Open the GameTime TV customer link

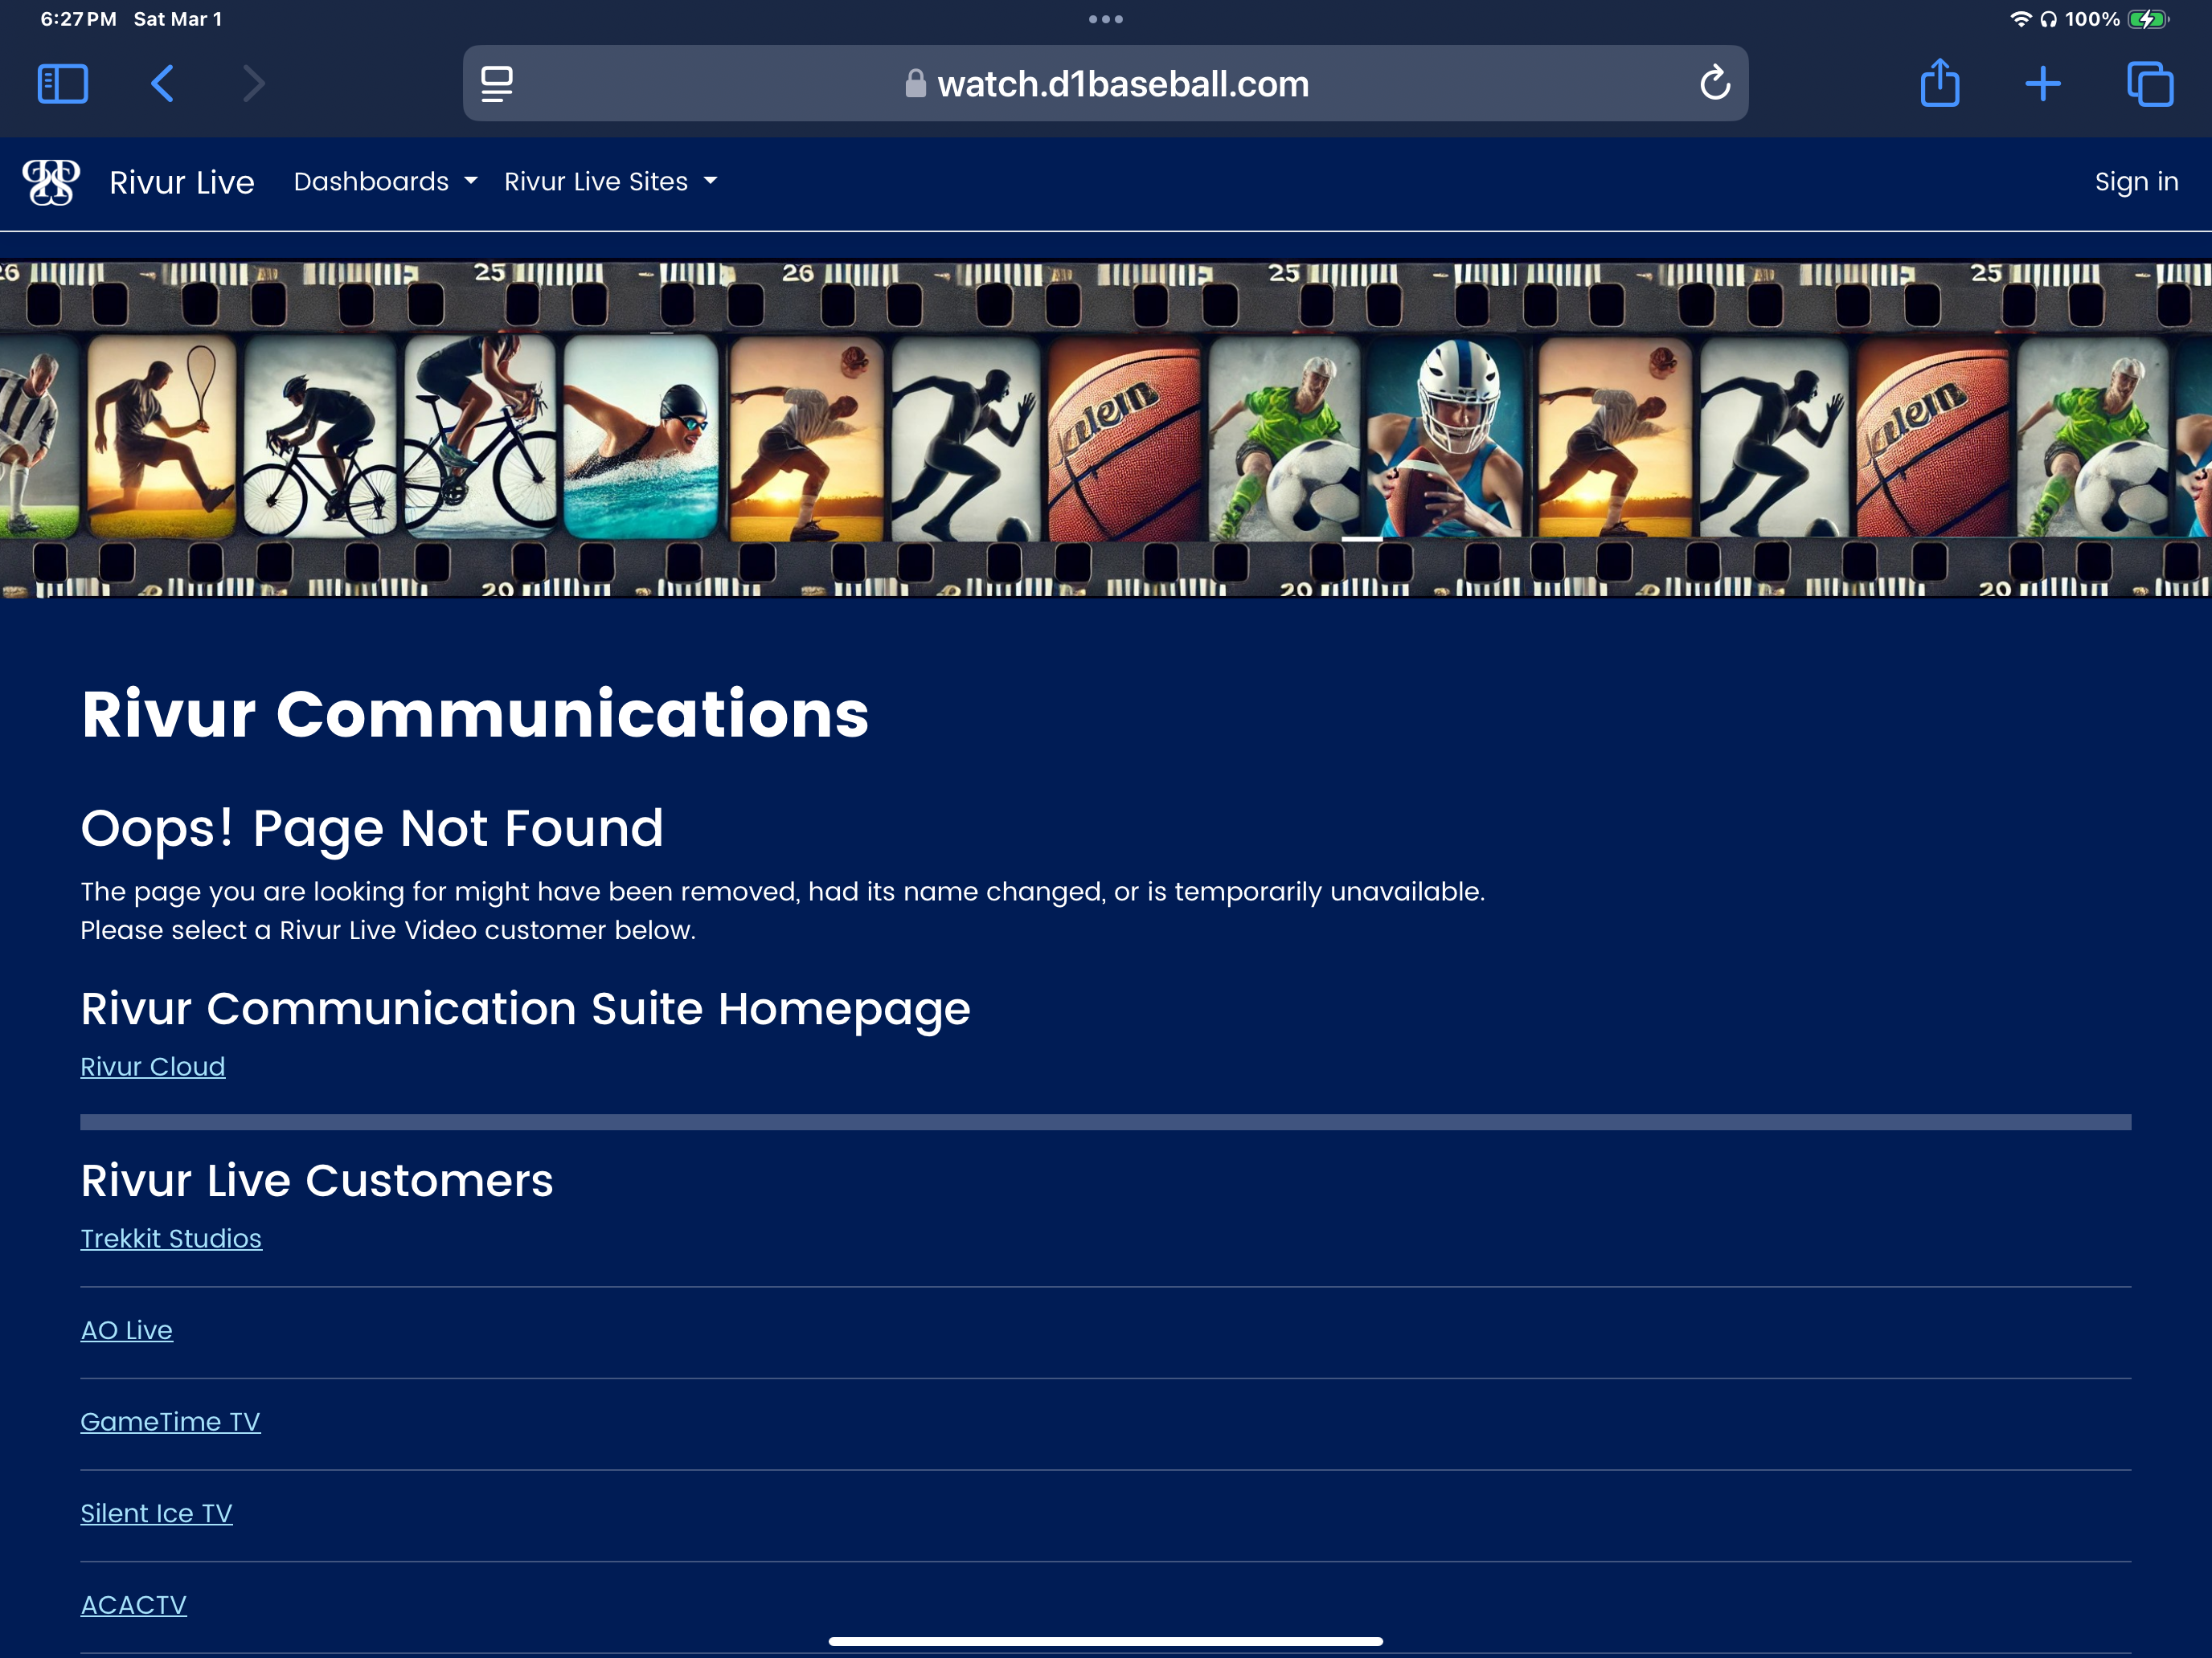170,1421
